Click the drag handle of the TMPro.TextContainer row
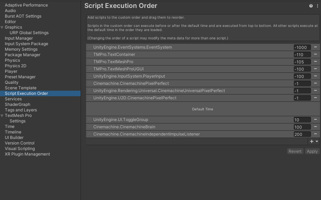 click(x=90, y=54)
